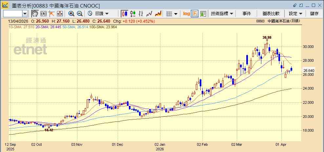Click the 10-SMA: 27.510 legend label
The height and width of the screenshot is (152, 324).
[21, 27]
